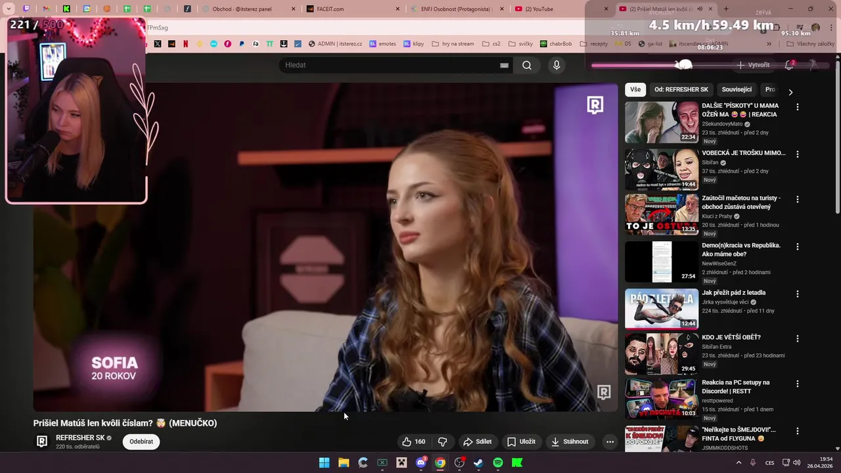Select the Související filter chip
The width and height of the screenshot is (841, 473).
click(737, 89)
